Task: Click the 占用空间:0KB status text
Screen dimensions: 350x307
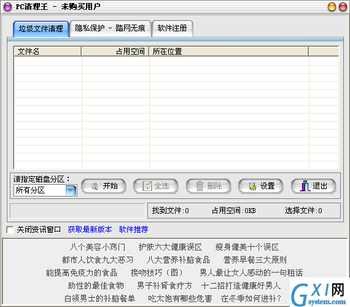Action: pos(234,211)
